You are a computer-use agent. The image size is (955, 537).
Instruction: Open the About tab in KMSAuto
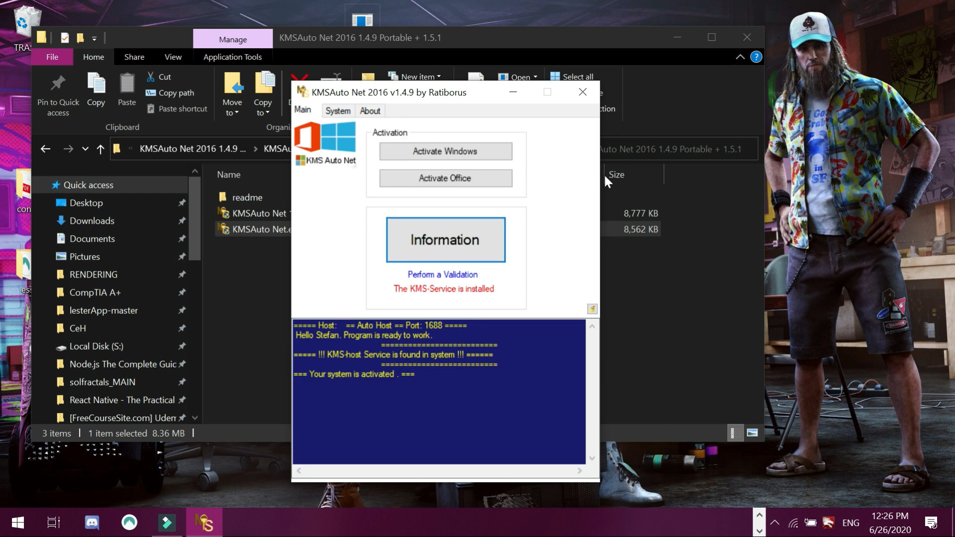click(x=370, y=111)
